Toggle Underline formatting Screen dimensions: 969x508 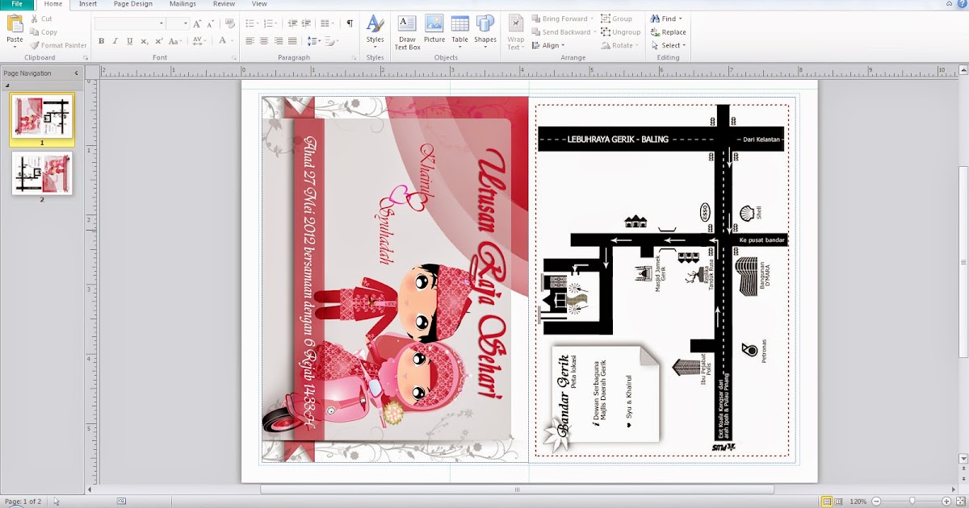click(x=128, y=41)
